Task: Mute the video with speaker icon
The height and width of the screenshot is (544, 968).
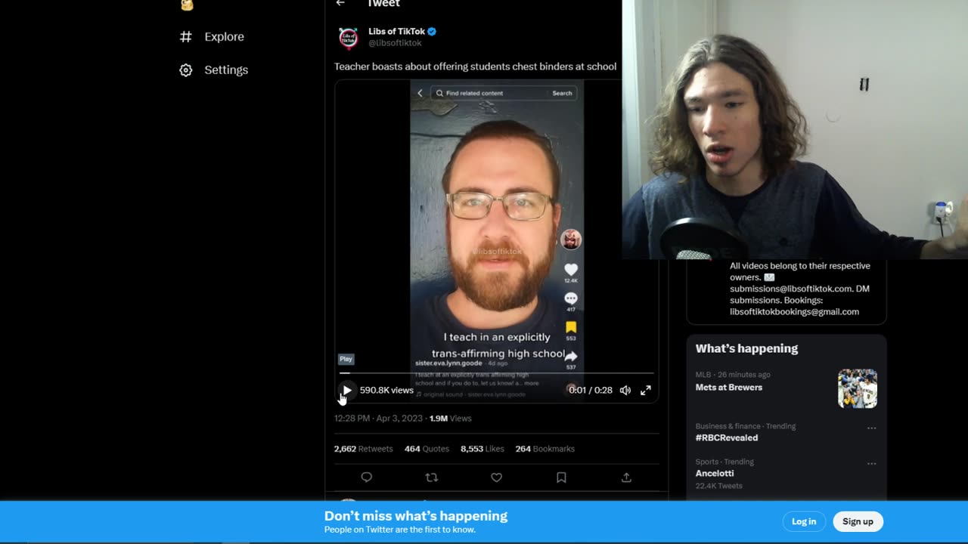Action: point(625,390)
